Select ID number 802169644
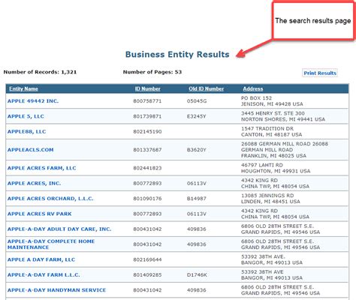Image resolution: width=356 pixels, height=300 pixels. click(x=147, y=259)
